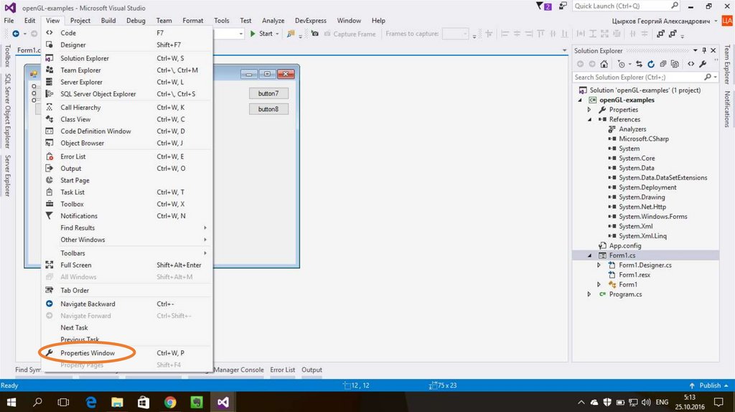Open Properties via Solution Explorer wrench icon
Screen dimensions: 735x412
click(704, 64)
